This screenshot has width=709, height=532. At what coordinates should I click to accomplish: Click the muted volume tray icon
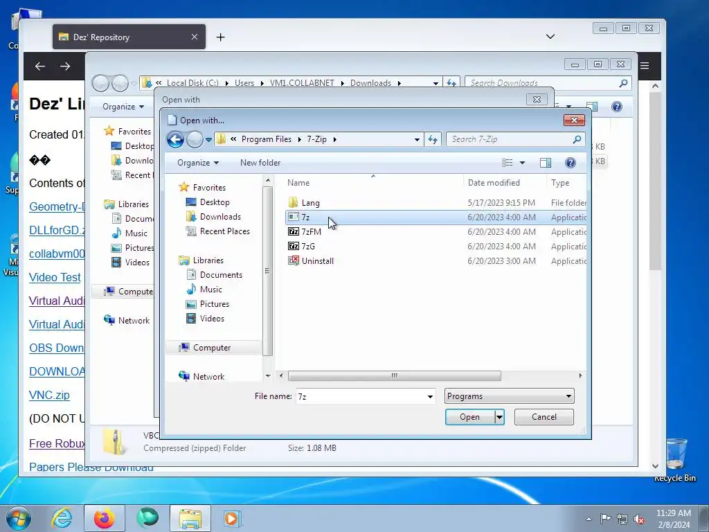tap(639, 519)
